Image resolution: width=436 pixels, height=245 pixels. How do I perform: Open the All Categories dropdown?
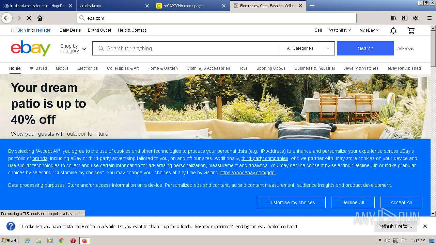coord(308,48)
